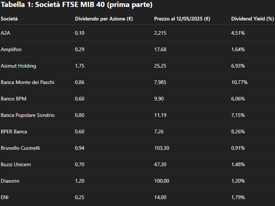Click the Società column header
This screenshot has width=275, height=206.
point(9,19)
